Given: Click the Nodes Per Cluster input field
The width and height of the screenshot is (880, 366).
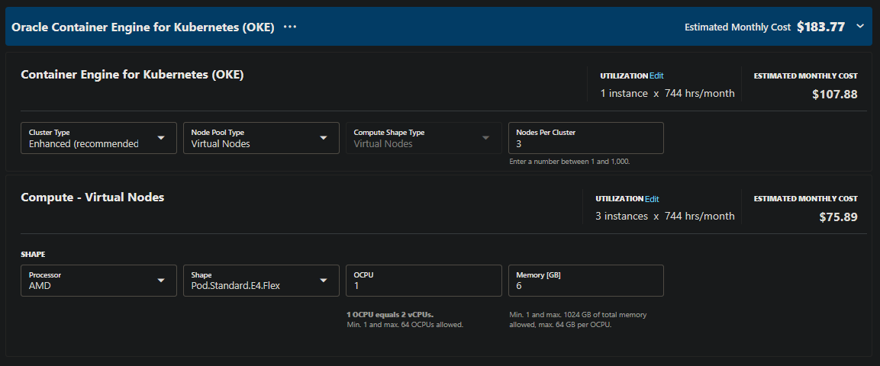Looking at the screenshot, I should (x=586, y=138).
